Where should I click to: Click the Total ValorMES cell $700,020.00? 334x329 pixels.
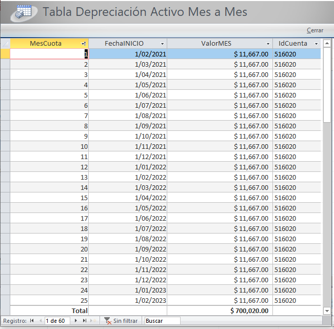[249, 311]
